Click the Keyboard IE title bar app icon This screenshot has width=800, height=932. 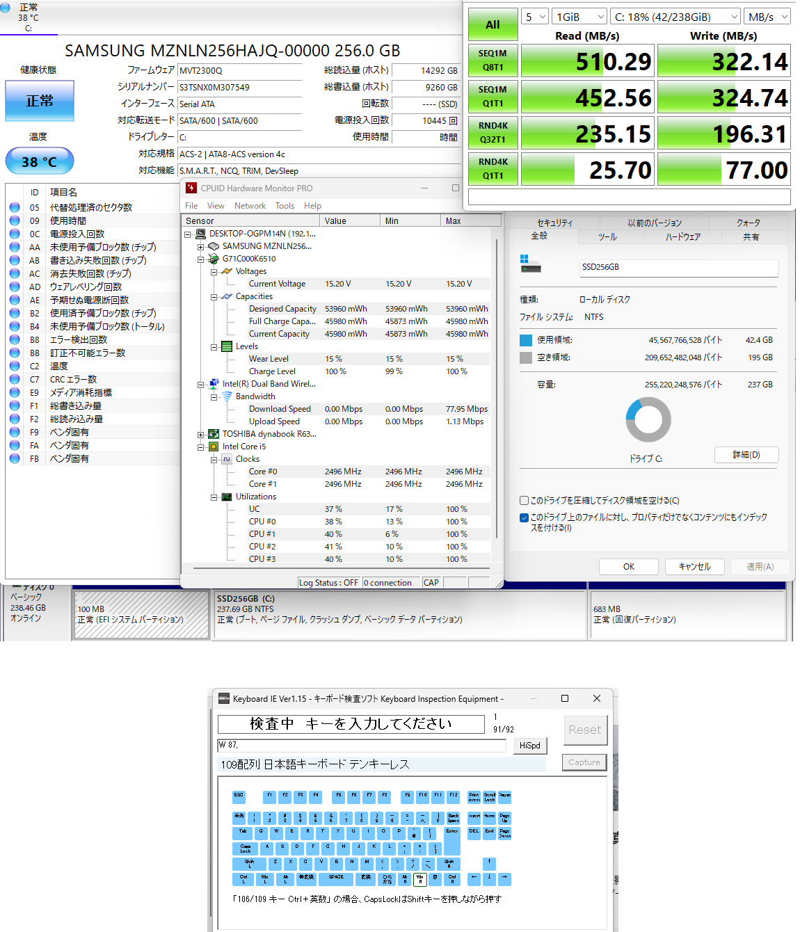coord(224,698)
